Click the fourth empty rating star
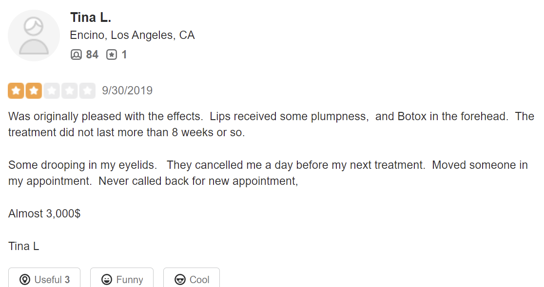This screenshot has height=287, width=544. [69, 91]
